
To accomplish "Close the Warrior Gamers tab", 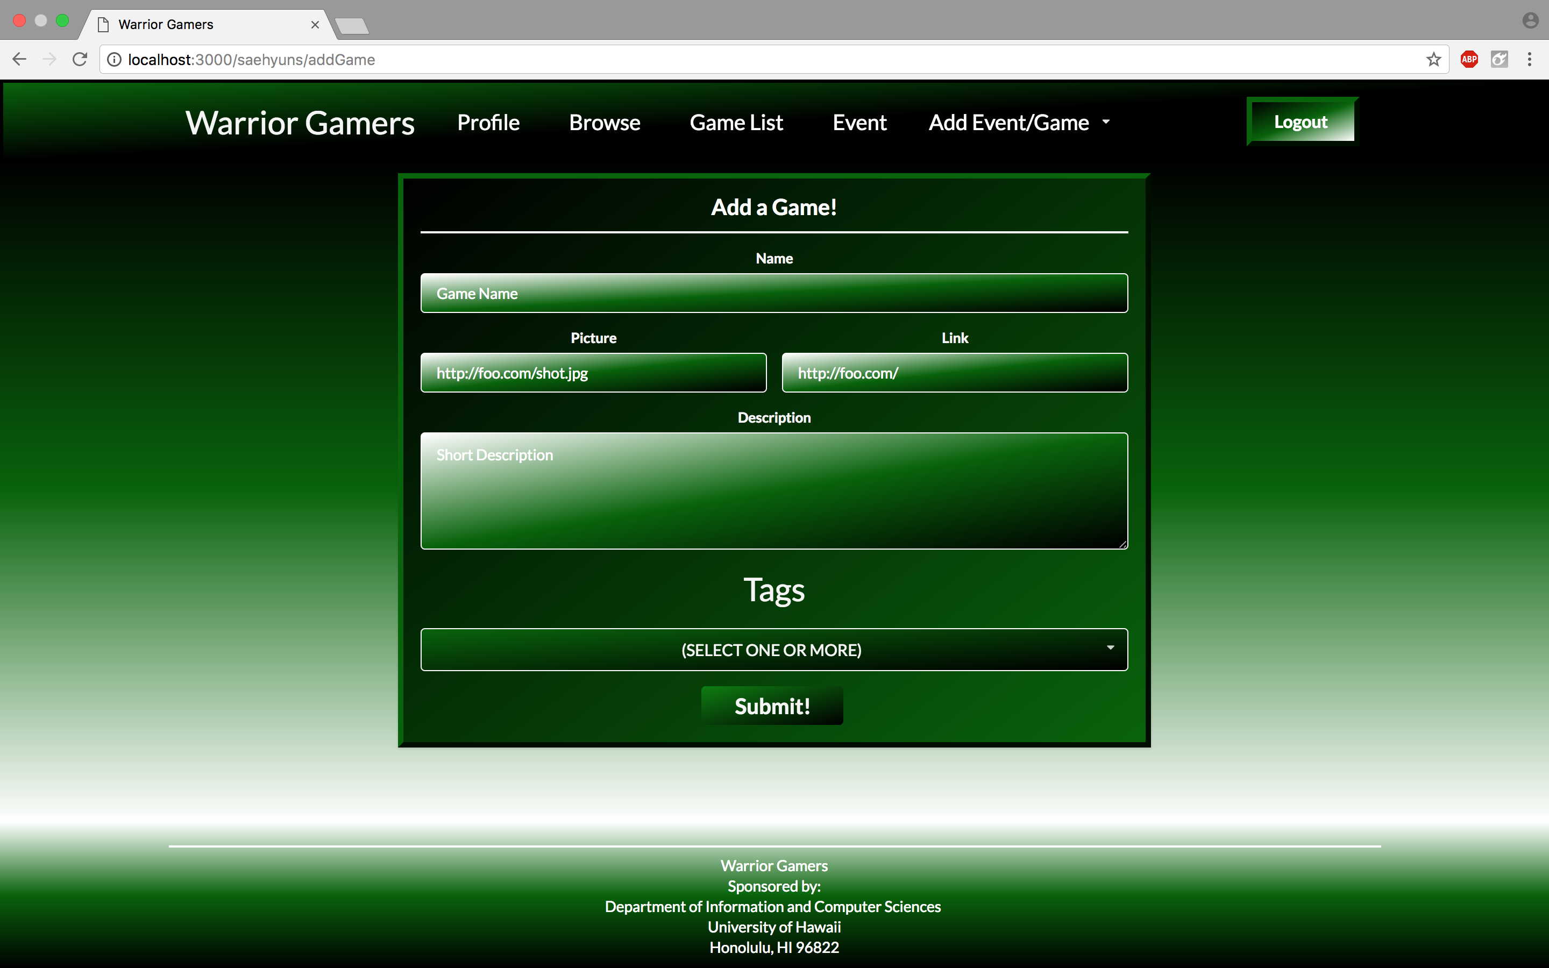I will [x=315, y=24].
